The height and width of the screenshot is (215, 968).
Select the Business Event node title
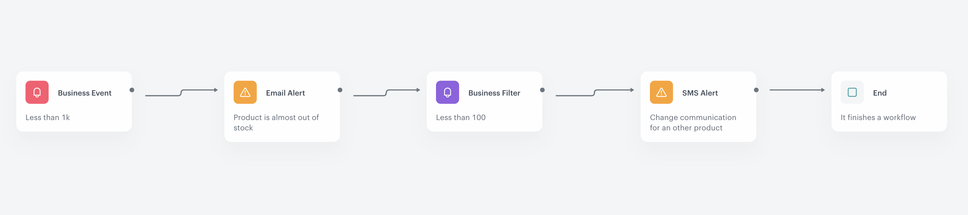(85, 93)
